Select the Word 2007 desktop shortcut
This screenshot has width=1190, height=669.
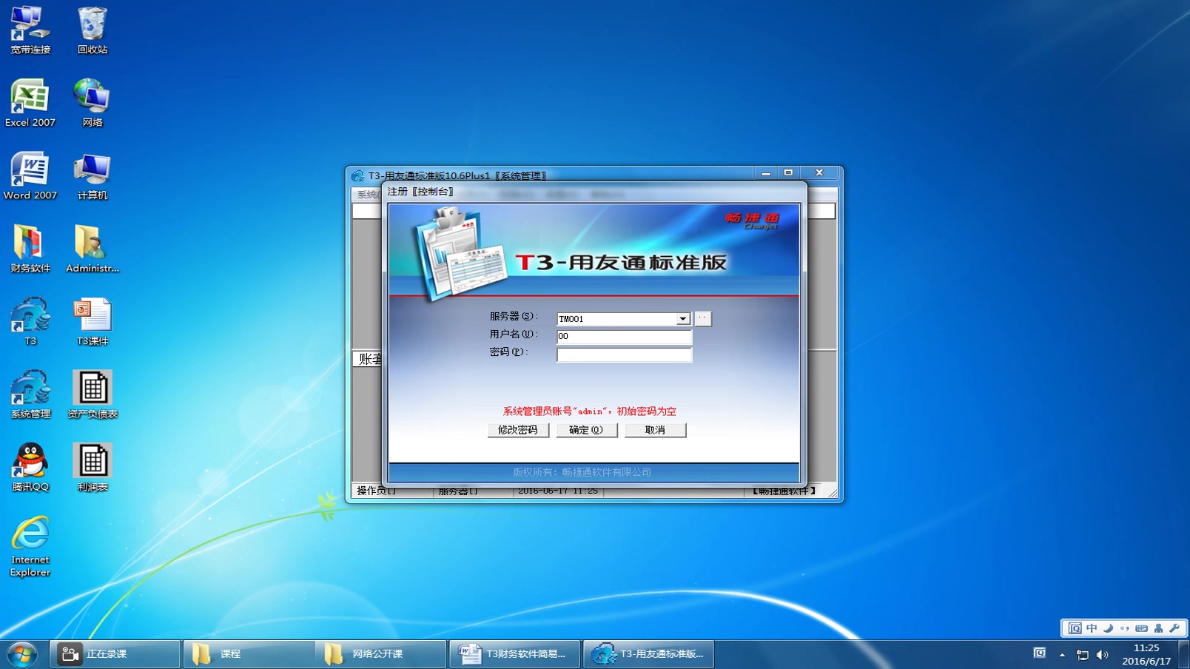30,175
